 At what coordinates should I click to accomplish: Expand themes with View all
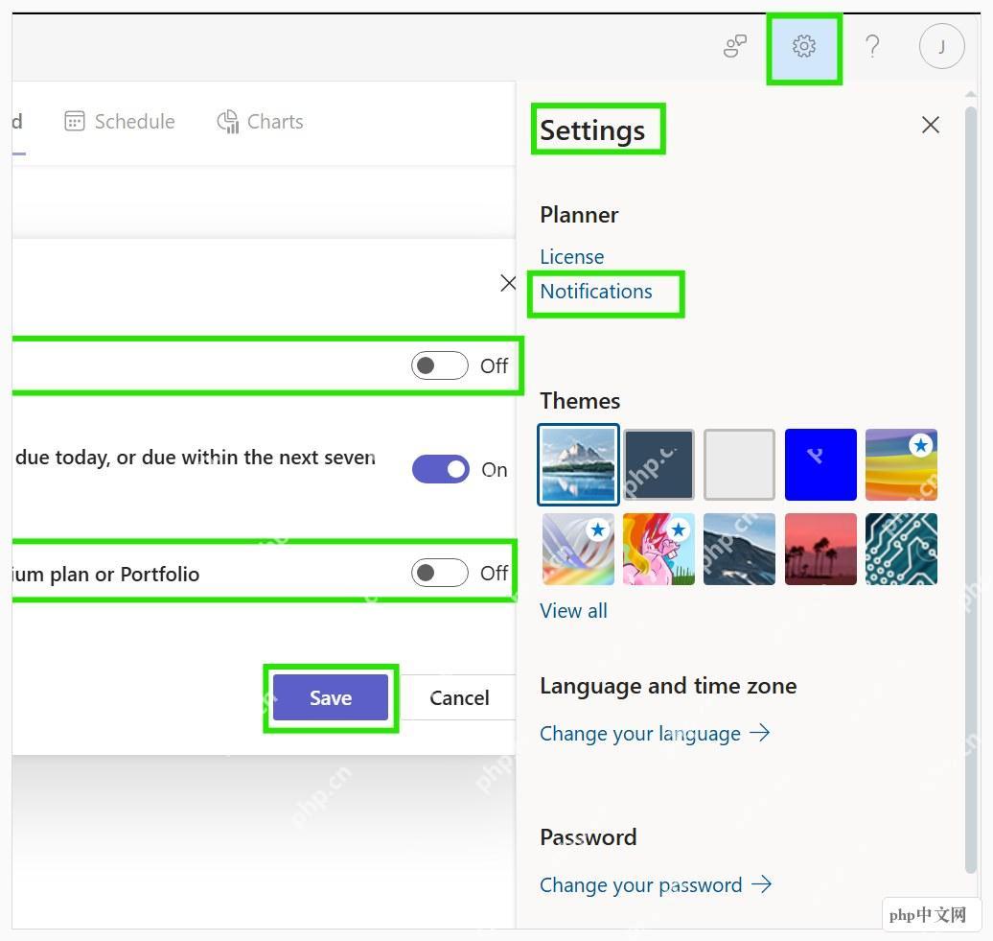pos(573,611)
